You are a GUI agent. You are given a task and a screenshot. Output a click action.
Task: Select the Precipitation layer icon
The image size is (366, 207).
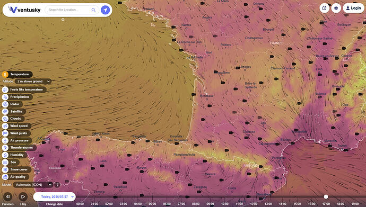[5, 97]
